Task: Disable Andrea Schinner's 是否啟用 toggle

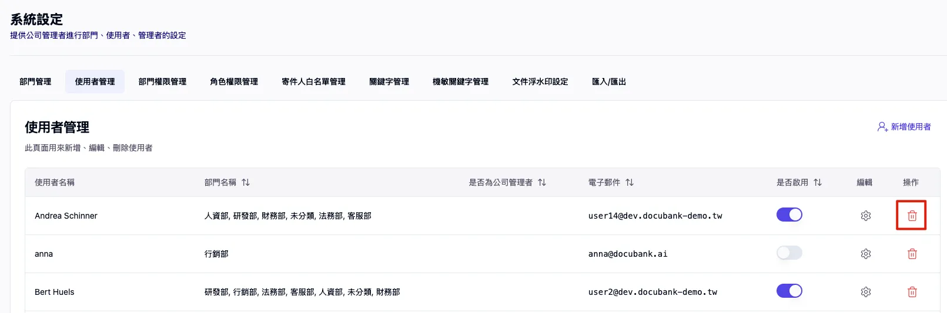Action: pyautogui.click(x=789, y=215)
